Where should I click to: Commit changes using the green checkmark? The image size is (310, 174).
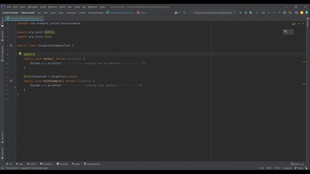pyautogui.click(x=274, y=13)
